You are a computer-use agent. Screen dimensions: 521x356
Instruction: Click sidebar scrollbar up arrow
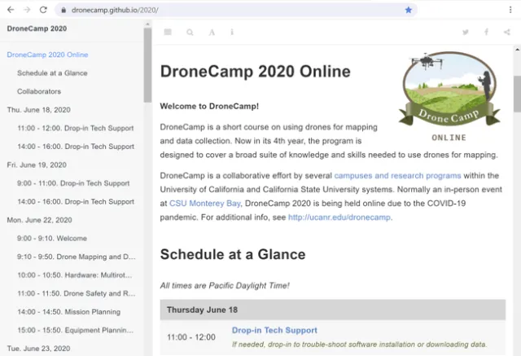pyautogui.click(x=147, y=24)
